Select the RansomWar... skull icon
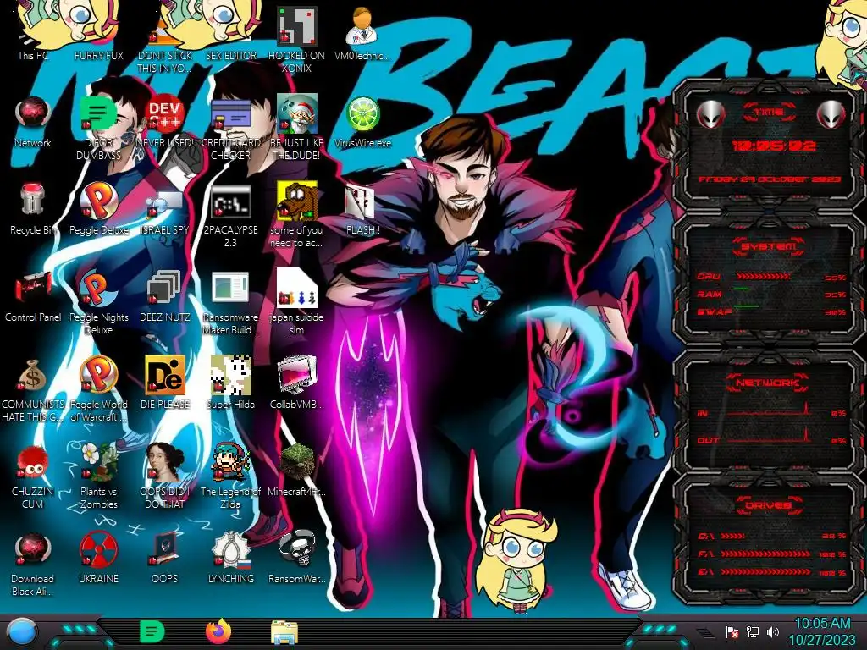 click(x=297, y=559)
